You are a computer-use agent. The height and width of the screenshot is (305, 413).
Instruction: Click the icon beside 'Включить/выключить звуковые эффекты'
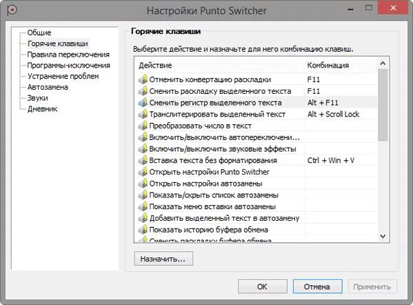pos(143,148)
